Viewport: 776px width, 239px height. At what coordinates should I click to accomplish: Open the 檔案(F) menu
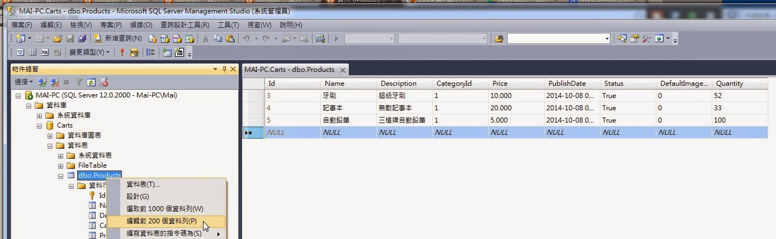tap(22, 25)
